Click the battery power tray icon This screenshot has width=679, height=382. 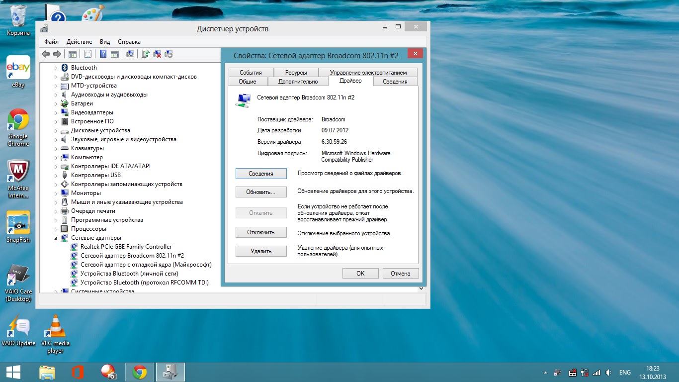tap(585, 373)
